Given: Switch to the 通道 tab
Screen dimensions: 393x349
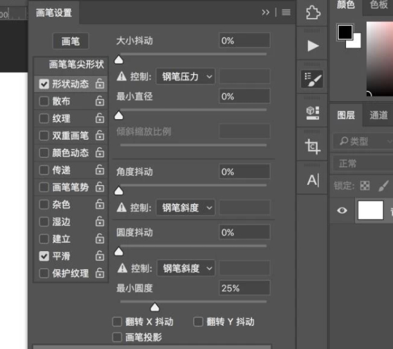Looking at the screenshot, I should click(378, 115).
